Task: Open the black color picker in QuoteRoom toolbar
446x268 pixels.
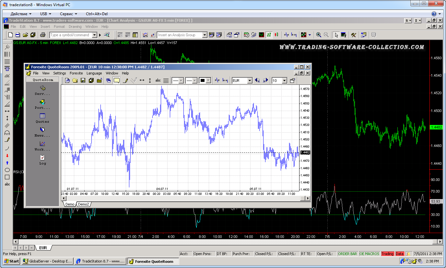Action: [x=208, y=81]
